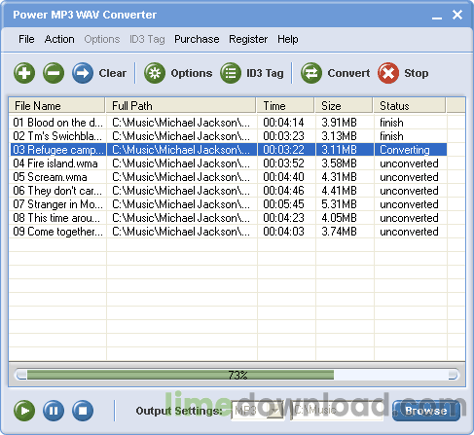Open the greyed Options menu
Viewport: 474px width, 435px height.
click(x=102, y=39)
